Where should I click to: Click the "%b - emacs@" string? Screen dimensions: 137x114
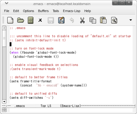tap(47, 85)
